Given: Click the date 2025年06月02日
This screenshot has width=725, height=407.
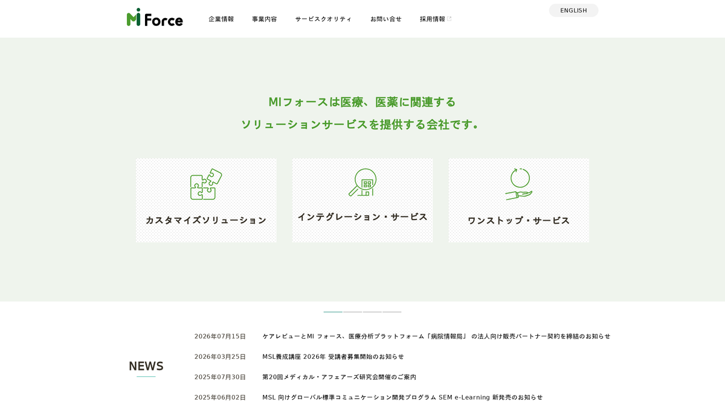Looking at the screenshot, I should pos(220,397).
